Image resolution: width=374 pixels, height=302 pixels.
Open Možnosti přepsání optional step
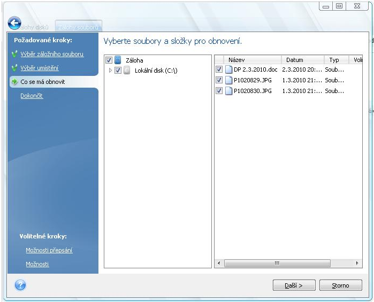[49, 250]
